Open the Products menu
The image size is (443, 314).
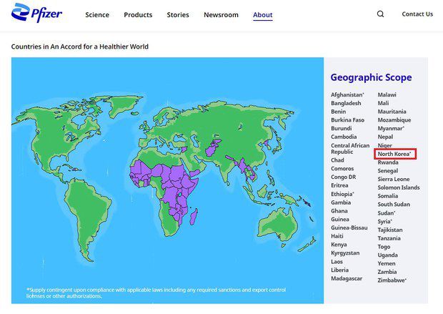pyautogui.click(x=138, y=14)
